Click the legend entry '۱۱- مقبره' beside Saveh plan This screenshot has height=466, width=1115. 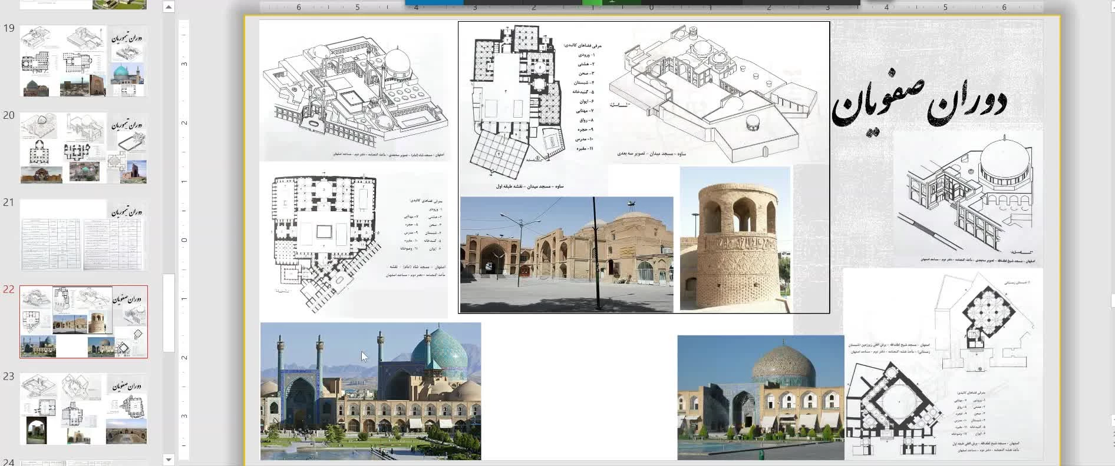(584, 148)
